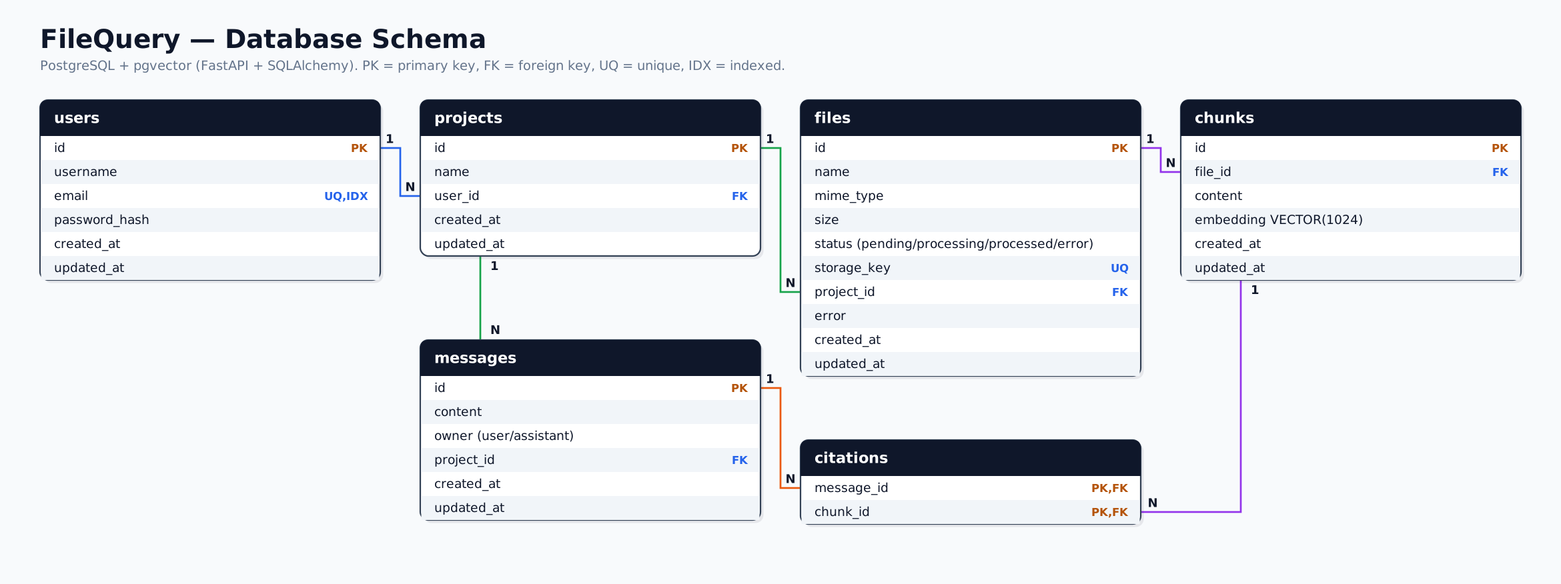
Task: Click the UQ,IDX badge on email
Action: point(346,196)
